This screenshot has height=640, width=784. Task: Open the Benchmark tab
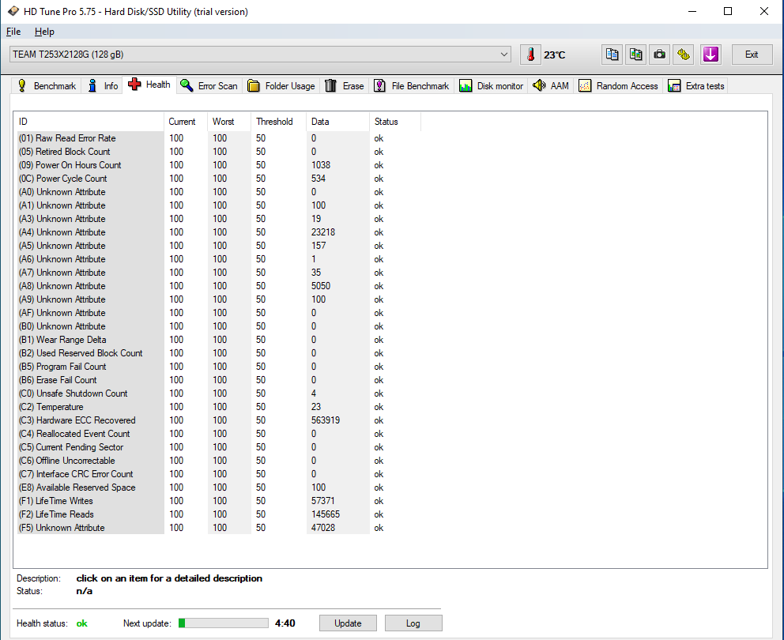(47, 86)
